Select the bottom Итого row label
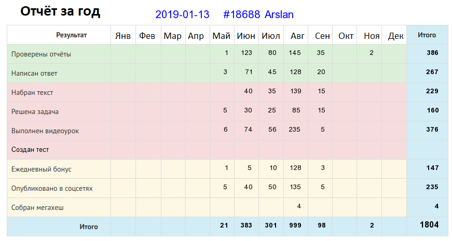 tap(89, 226)
